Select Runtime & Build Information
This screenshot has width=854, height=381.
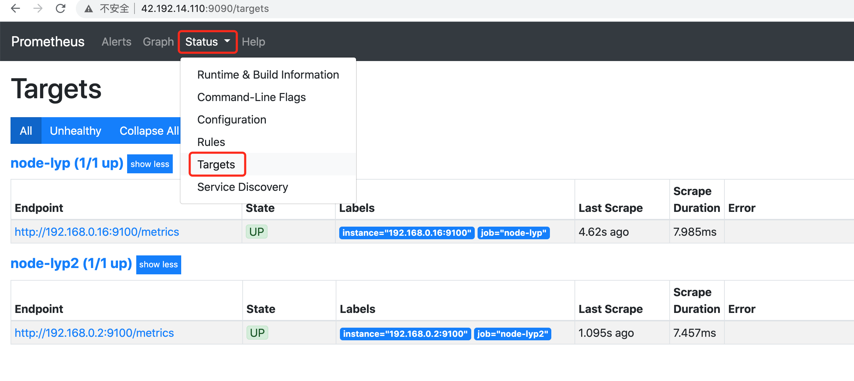pyautogui.click(x=268, y=75)
